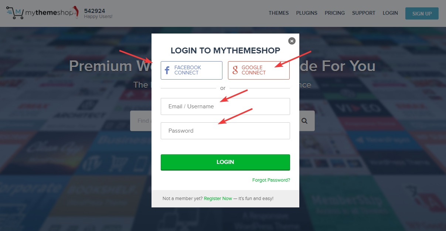Open the THEMES menu
446x231 pixels.
pos(279,13)
